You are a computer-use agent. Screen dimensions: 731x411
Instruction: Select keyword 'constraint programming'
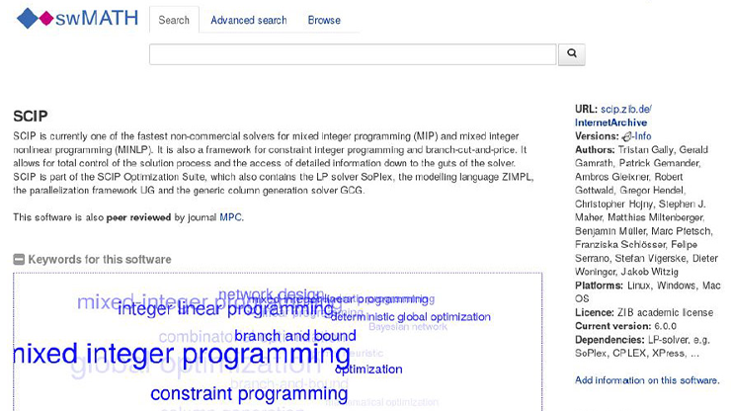point(249,394)
